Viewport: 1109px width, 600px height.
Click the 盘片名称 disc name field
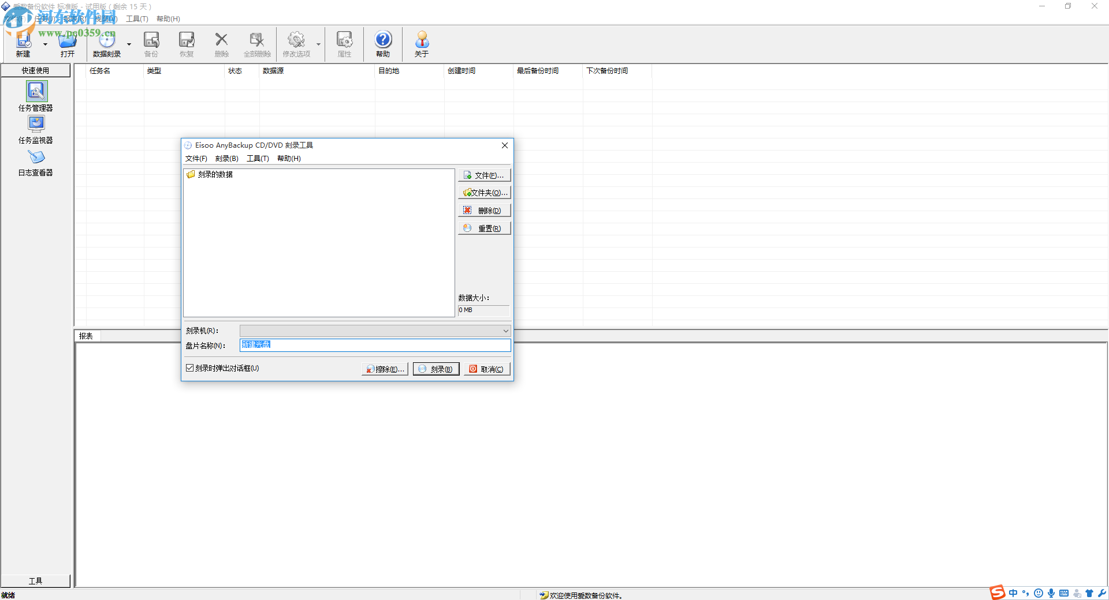375,345
